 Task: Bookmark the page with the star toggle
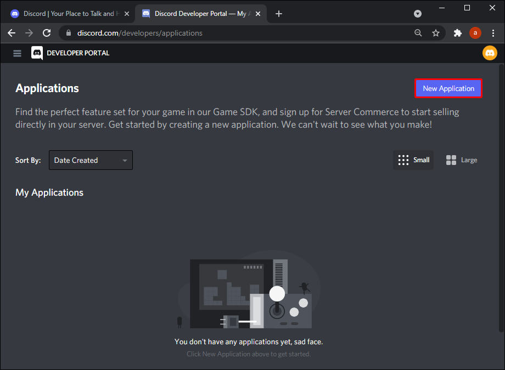coord(436,33)
